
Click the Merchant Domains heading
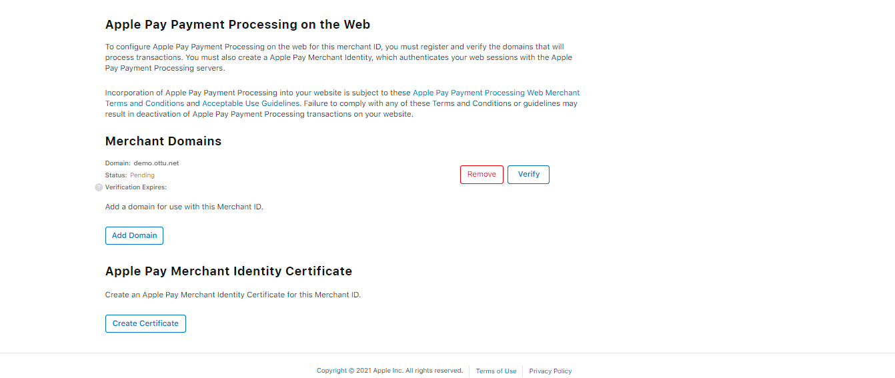(163, 141)
